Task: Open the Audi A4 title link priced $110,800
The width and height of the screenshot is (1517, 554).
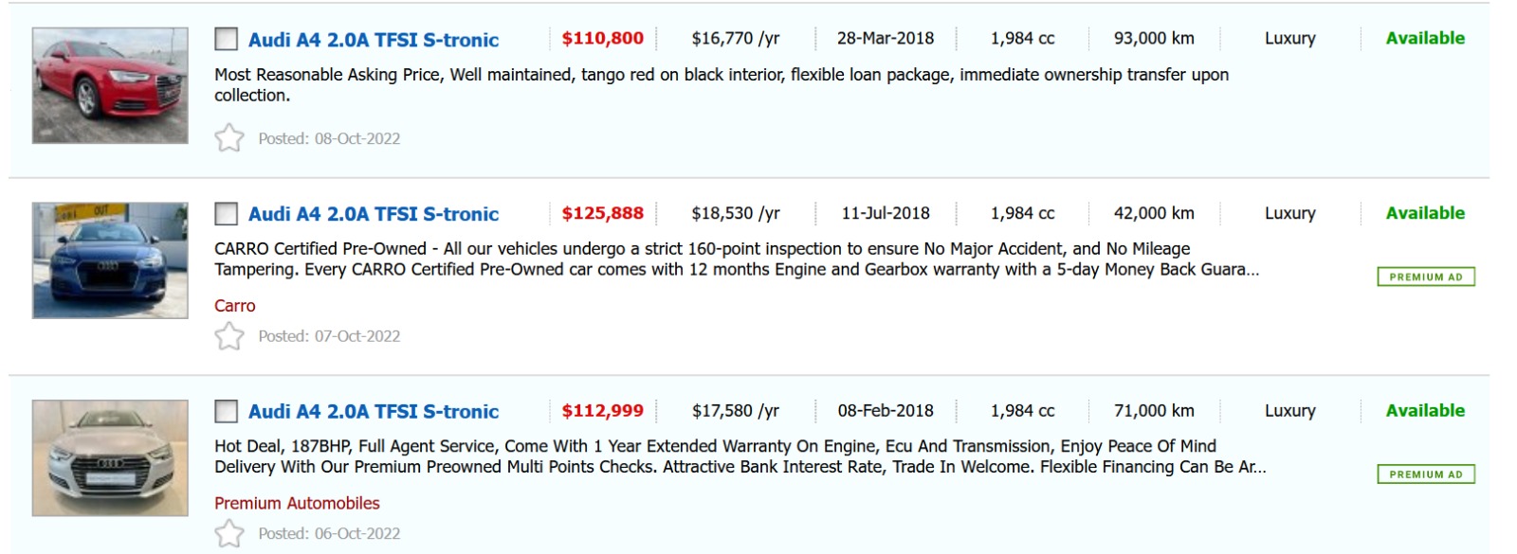Action: point(374,40)
